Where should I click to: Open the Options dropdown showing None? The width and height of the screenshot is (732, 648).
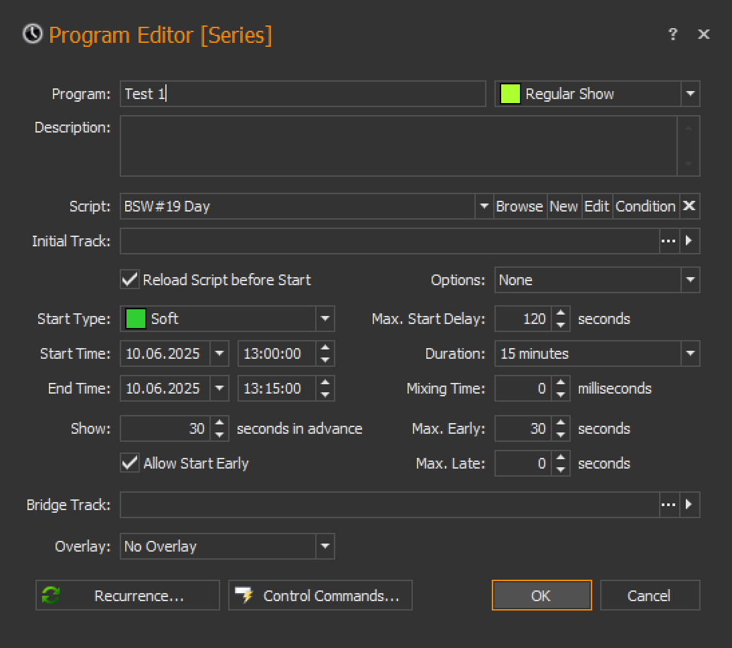point(690,280)
